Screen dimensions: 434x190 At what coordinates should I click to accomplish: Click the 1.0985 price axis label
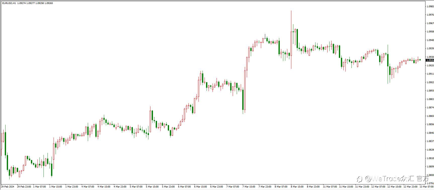tap(430, 7)
